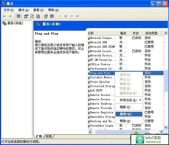Open the Properties toolbar icon
Screen dimensions: 169x145
pyautogui.click(x=26, y=16)
